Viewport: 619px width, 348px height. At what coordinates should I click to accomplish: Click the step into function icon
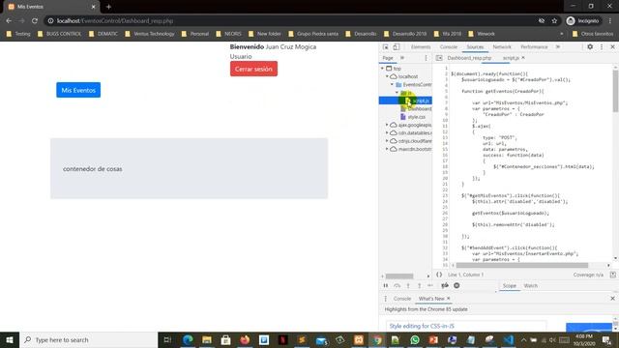coord(408,286)
